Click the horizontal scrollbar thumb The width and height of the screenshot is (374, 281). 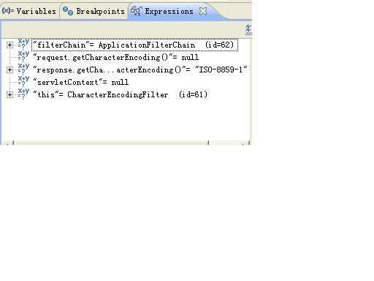(x=111, y=143)
